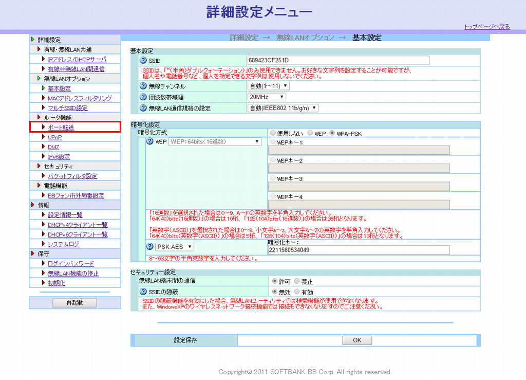526x380 pixels.
Task: Select 使用しない encryption radio button
Action: click(x=273, y=133)
